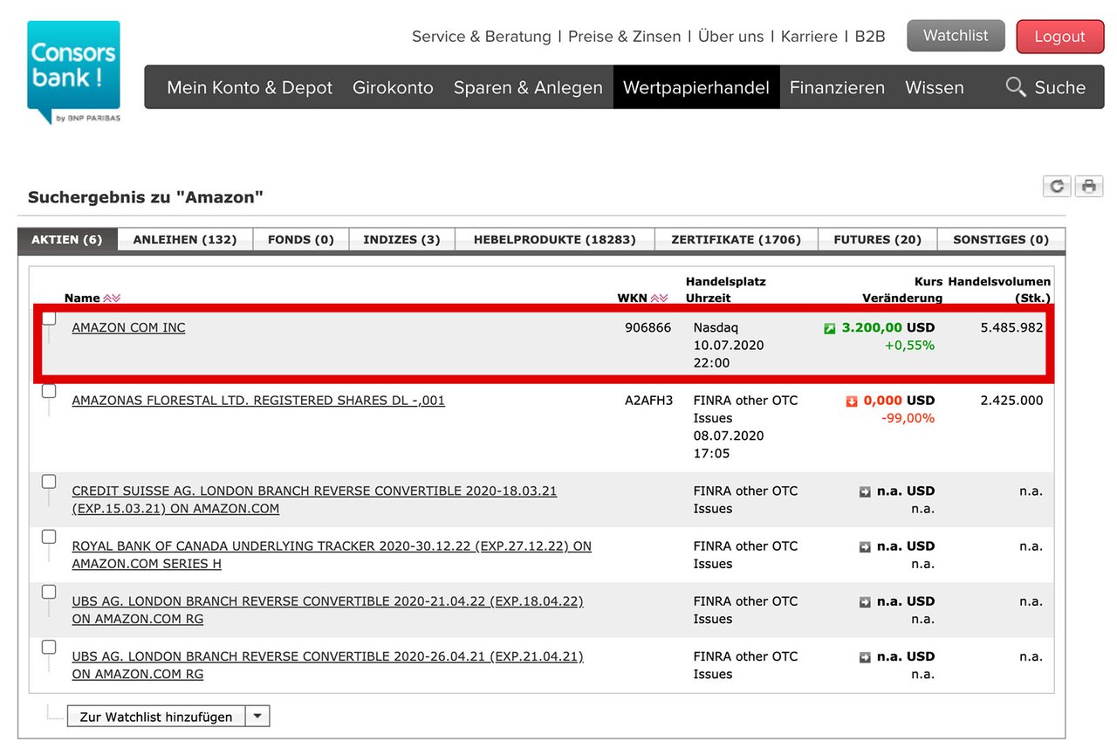Click Zur Watchlist hinzufügen button
This screenshot has width=1117, height=755.
coord(156,717)
